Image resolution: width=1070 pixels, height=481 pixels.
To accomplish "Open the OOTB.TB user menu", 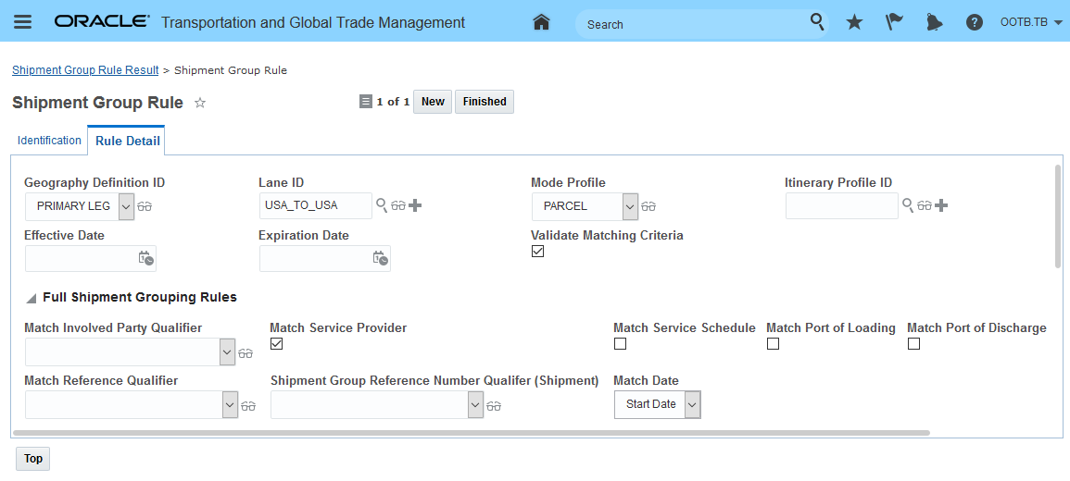I will tap(1031, 22).
